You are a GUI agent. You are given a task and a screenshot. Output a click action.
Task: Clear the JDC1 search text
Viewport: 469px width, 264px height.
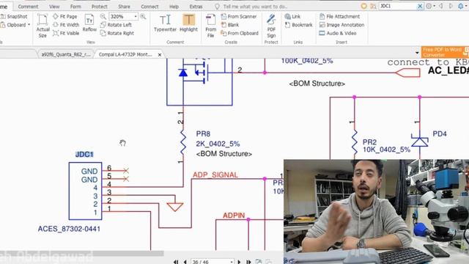coord(420,6)
